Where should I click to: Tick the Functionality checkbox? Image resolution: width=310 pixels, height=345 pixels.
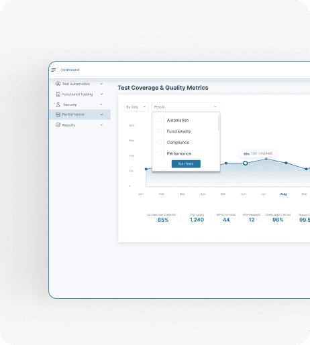point(159,131)
